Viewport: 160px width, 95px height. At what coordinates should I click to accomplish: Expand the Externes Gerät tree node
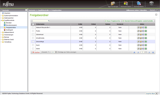pos(1,39)
